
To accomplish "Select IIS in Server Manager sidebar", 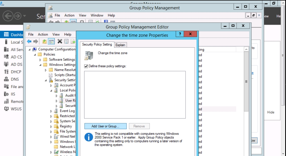I will click(x=13, y=94).
